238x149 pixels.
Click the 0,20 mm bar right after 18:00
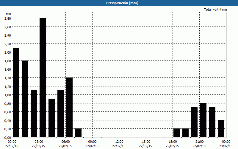[176, 133]
